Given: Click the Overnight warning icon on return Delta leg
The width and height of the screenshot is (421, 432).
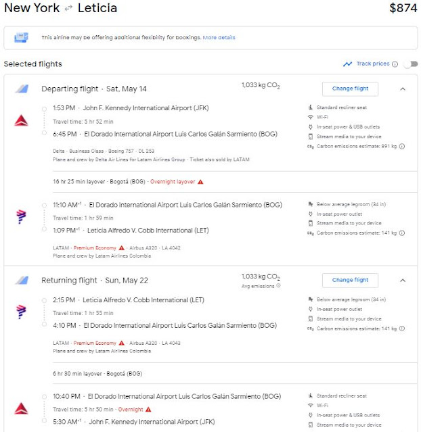Looking at the screenshot, I should pos(148,410).
